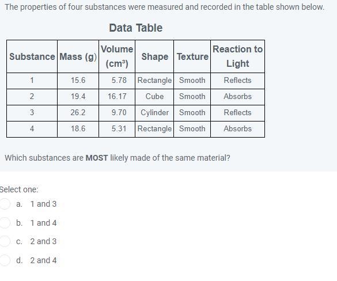Viewport: 337px width, 281px height.
Task: Click the Cylinder shape cell
Action: [154, 113]
